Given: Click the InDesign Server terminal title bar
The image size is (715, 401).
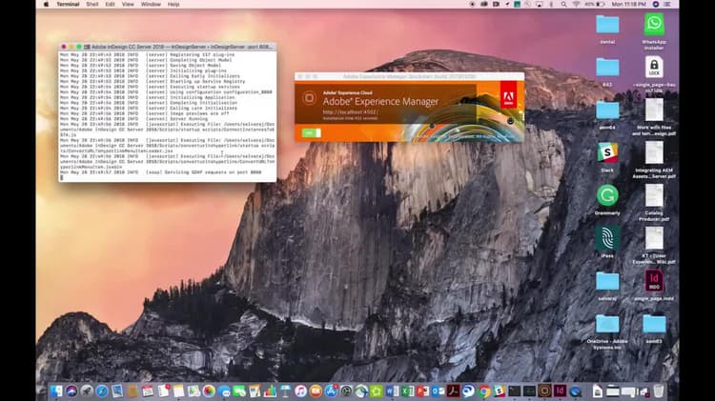Looking at the screenshot, I should [x=168, y=47].
